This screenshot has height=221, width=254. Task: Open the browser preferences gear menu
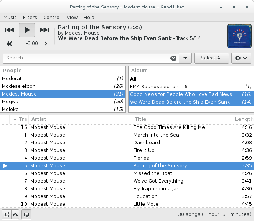tap(241, 58)
